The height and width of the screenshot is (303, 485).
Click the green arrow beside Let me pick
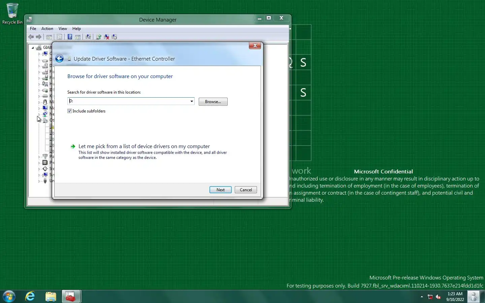tap(73, 146)
